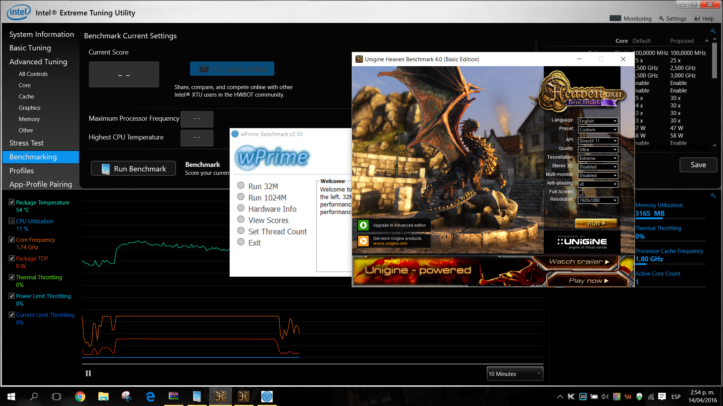Click the wrench icon above Memory Utilization
723x406 pixels.
coord(713,195)
